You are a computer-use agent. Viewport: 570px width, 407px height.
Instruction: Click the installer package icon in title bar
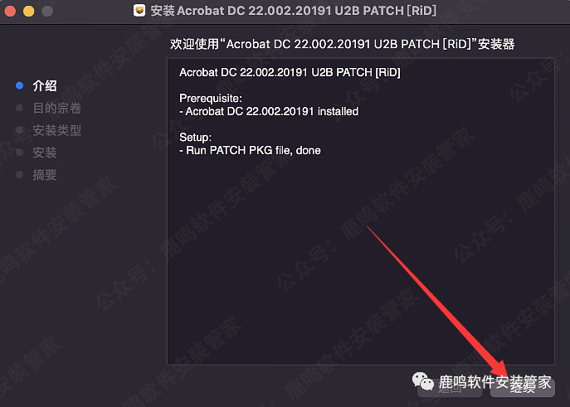pyautogui.click(x=139, y=11)
